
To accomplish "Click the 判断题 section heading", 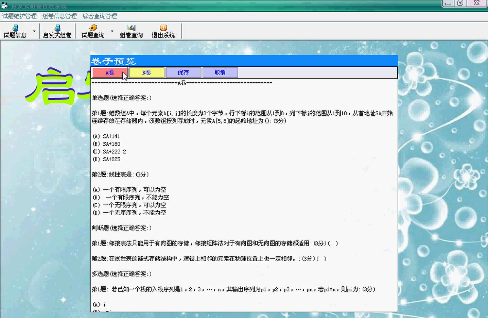I will (122, 228).
